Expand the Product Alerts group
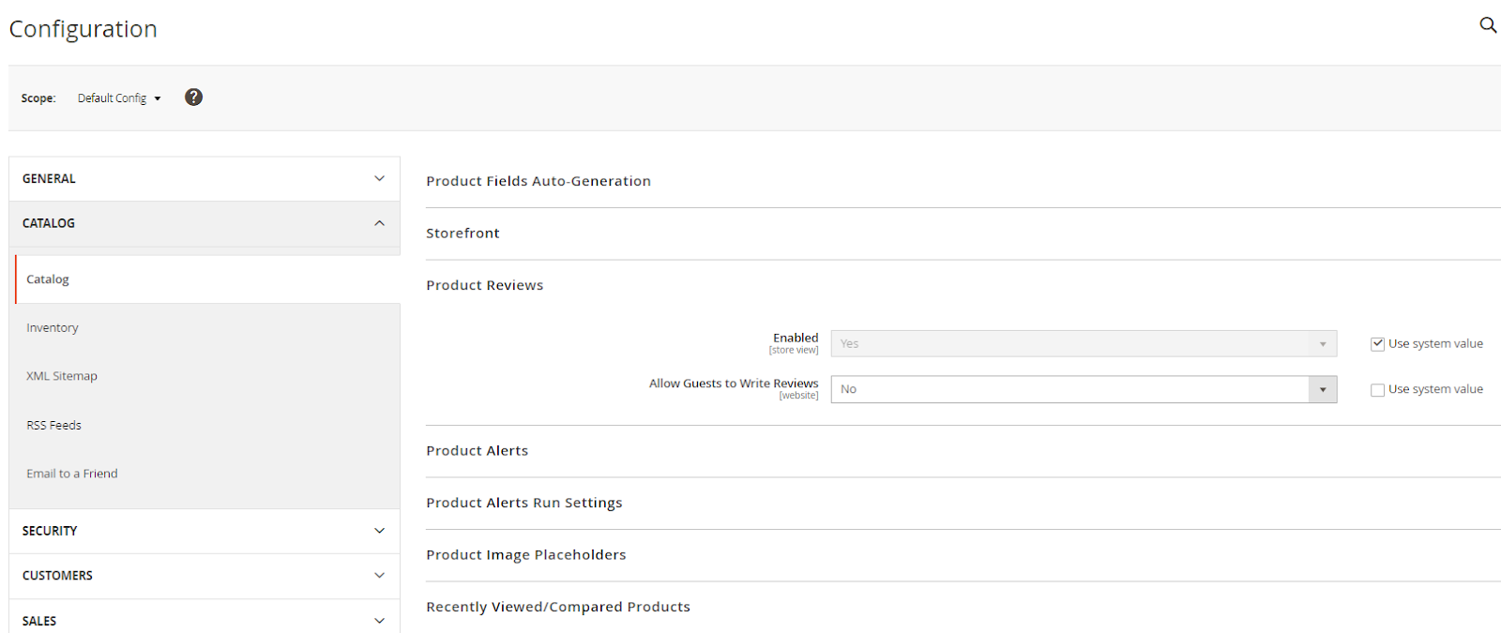Image resolution: width=1501 pixels, height=633 pixels. point(477,451)
